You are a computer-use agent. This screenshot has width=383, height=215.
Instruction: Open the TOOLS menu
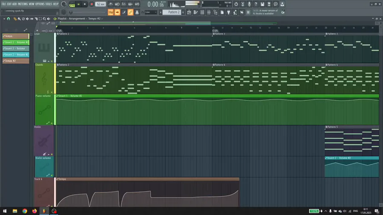click(49, 4)
